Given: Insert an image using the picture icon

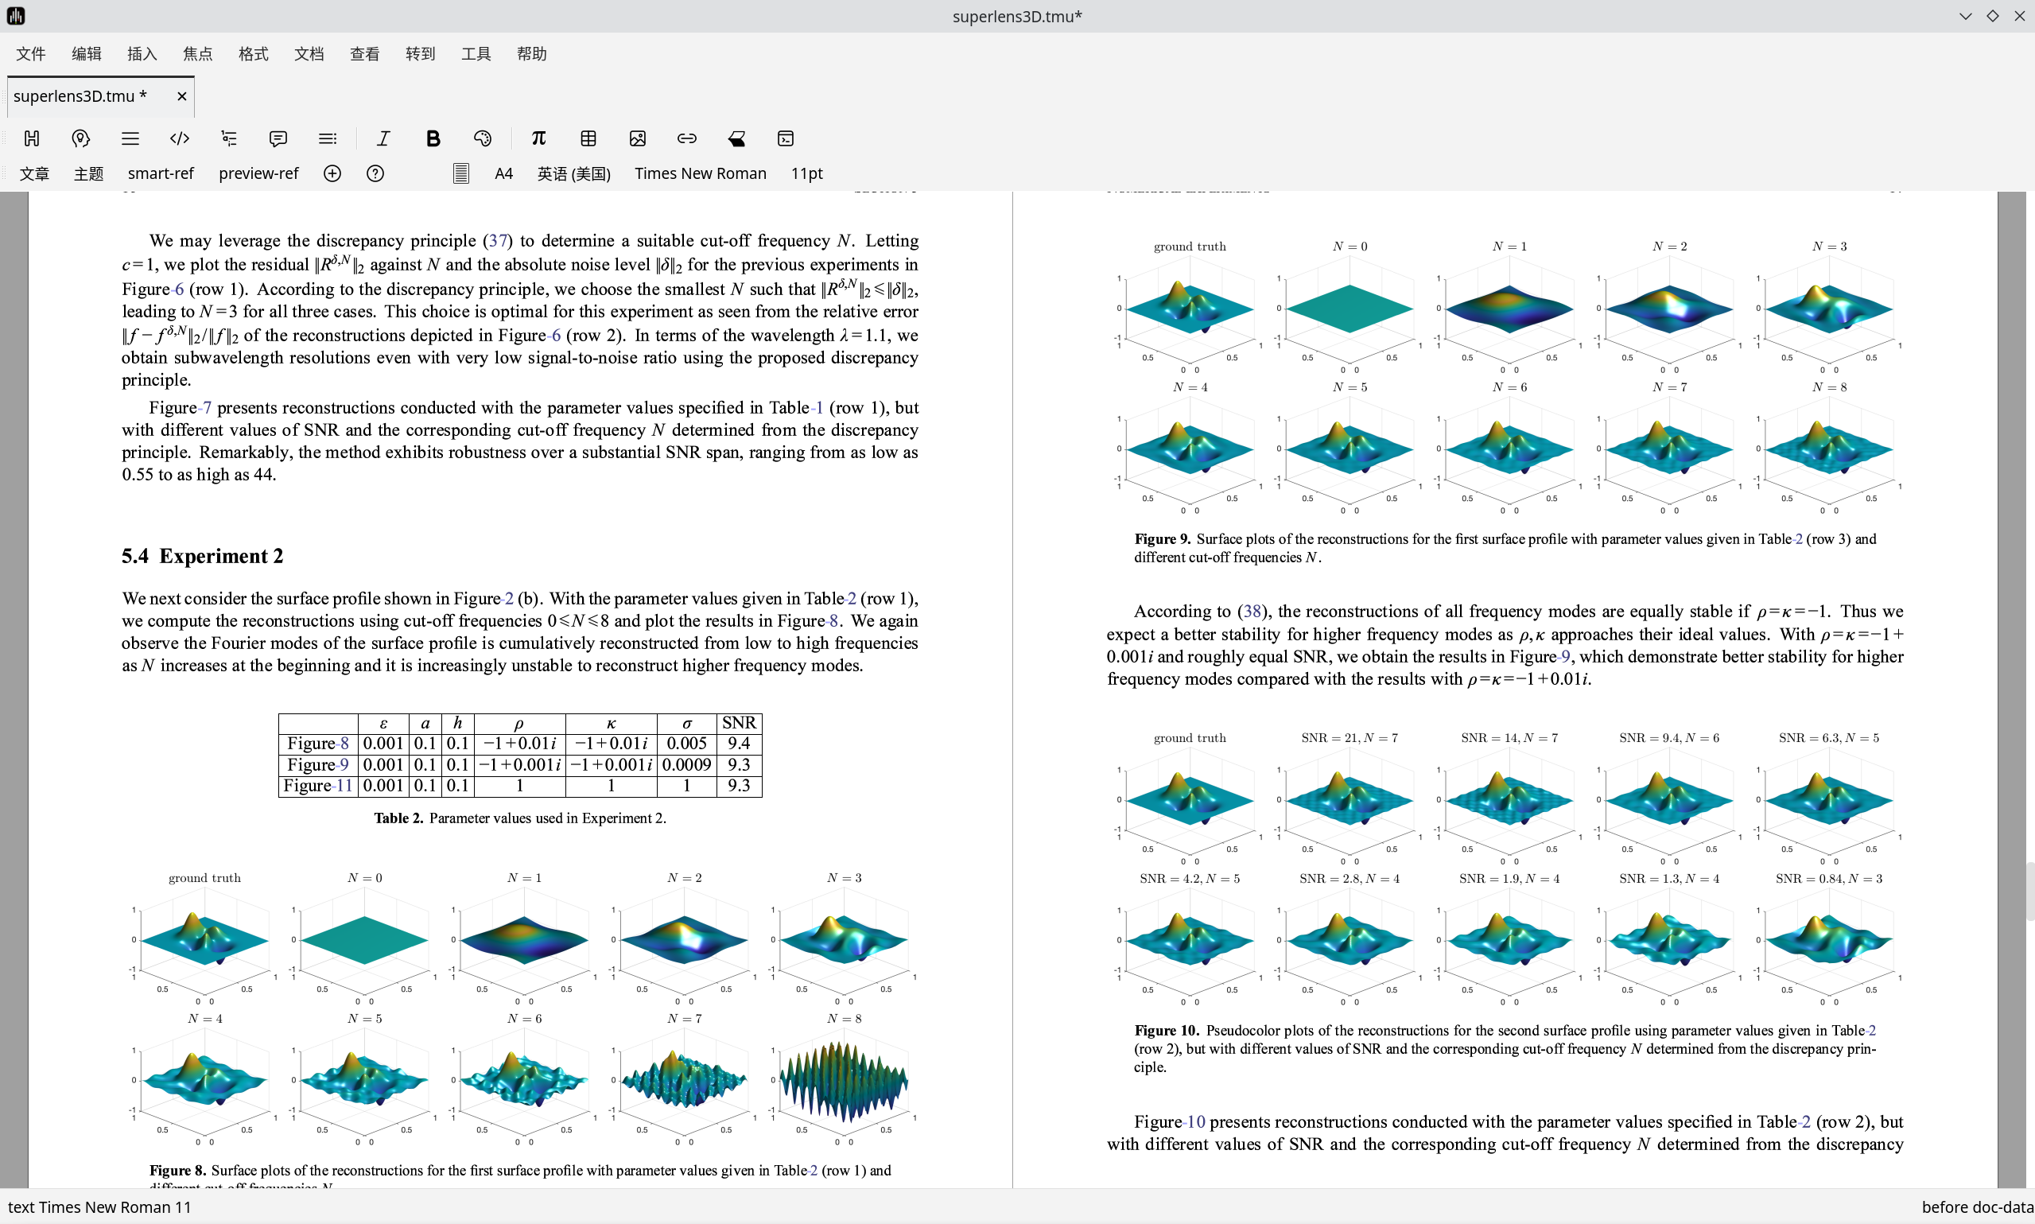Looking at the screenshot, I should tap(638, 138).
